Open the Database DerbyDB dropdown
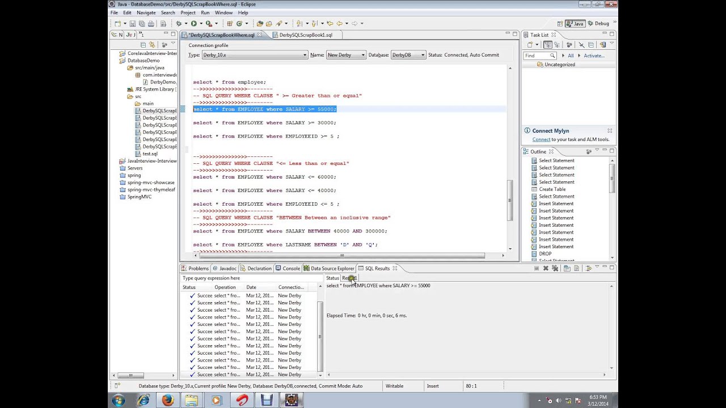726x408 pixels. click(x=423, y=55)
